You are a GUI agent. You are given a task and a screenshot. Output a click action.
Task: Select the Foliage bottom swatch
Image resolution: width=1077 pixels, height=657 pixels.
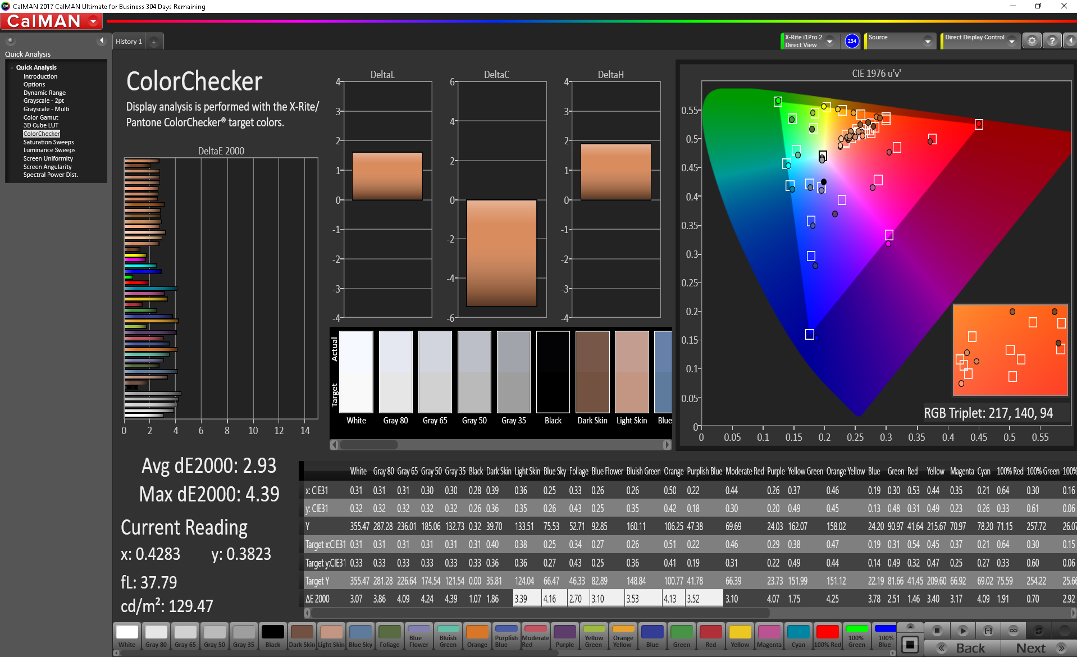390,636
